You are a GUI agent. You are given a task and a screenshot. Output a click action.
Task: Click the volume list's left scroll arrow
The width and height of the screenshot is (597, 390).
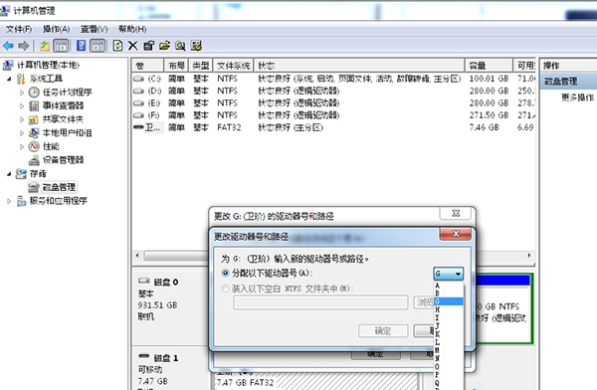(x=137, y=255)
